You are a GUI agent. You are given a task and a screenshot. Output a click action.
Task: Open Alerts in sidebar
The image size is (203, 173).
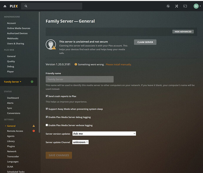[10, 103]
